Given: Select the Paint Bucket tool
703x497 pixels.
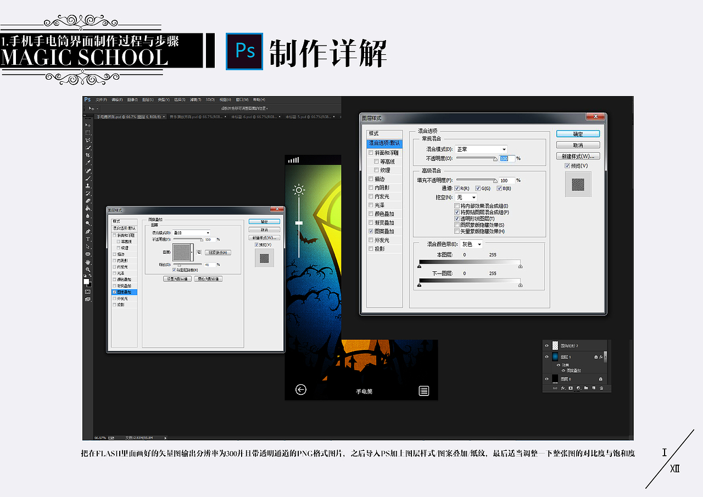Looking at the screenshot, I should [x=88, y=209].
